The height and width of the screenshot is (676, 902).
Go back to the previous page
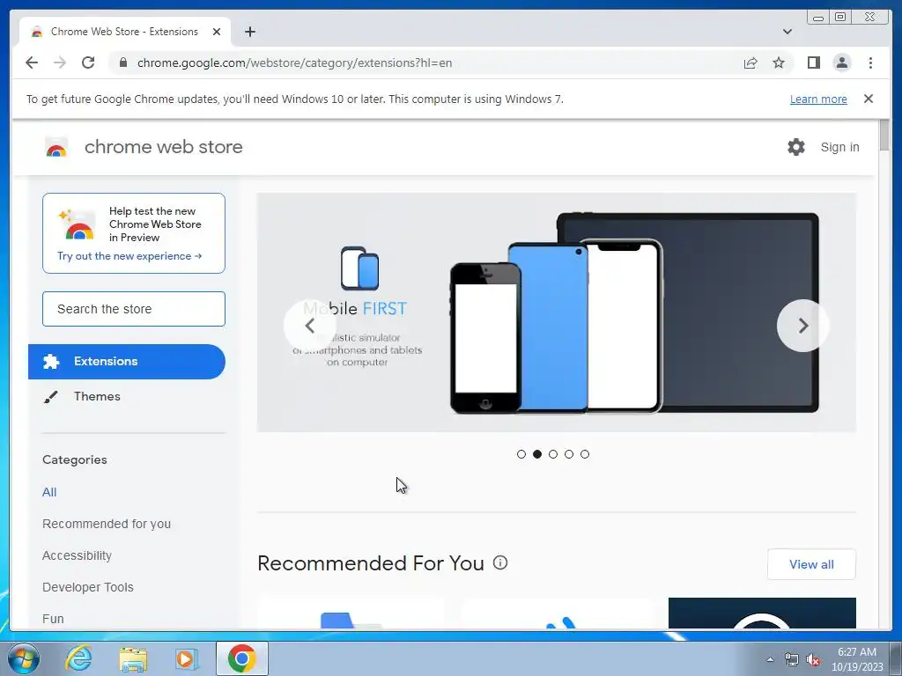[32, 62]
